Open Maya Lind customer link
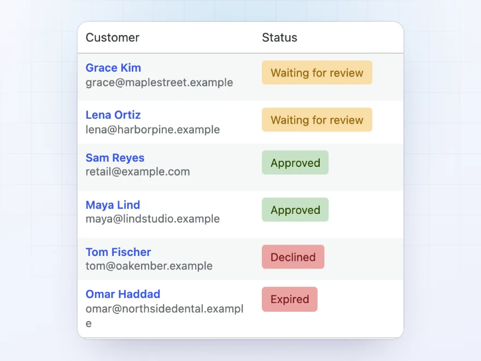The height and width of the screenshot is (361, 481). pos(113,205)
